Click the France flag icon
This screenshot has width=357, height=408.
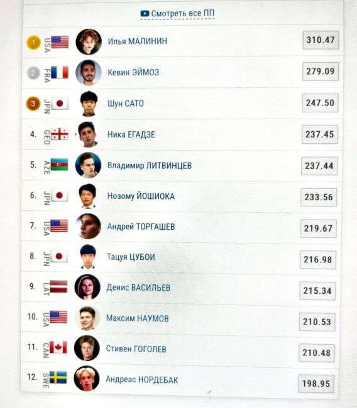click(x=60, y=72)
